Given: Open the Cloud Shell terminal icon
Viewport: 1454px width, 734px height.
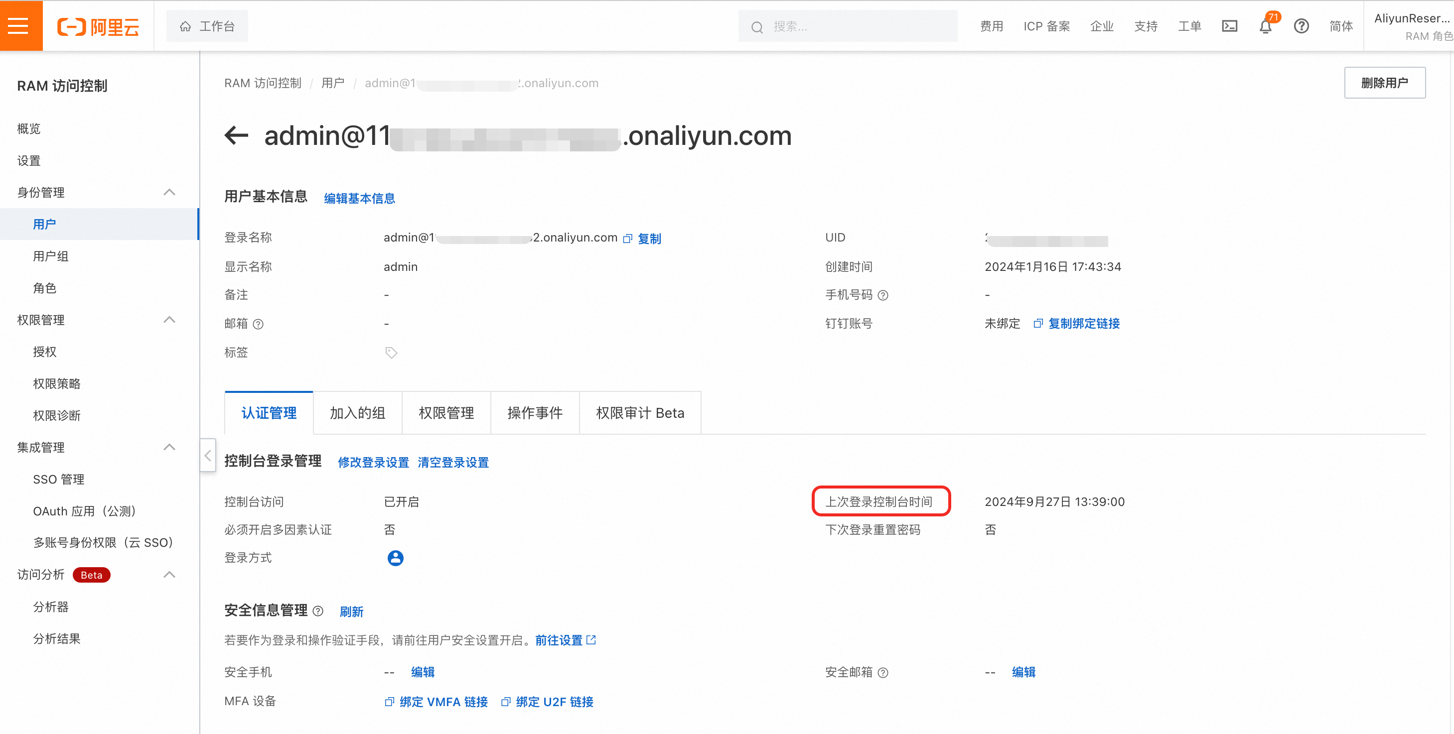Looking at the screenshot, I should coord(1229,26).
